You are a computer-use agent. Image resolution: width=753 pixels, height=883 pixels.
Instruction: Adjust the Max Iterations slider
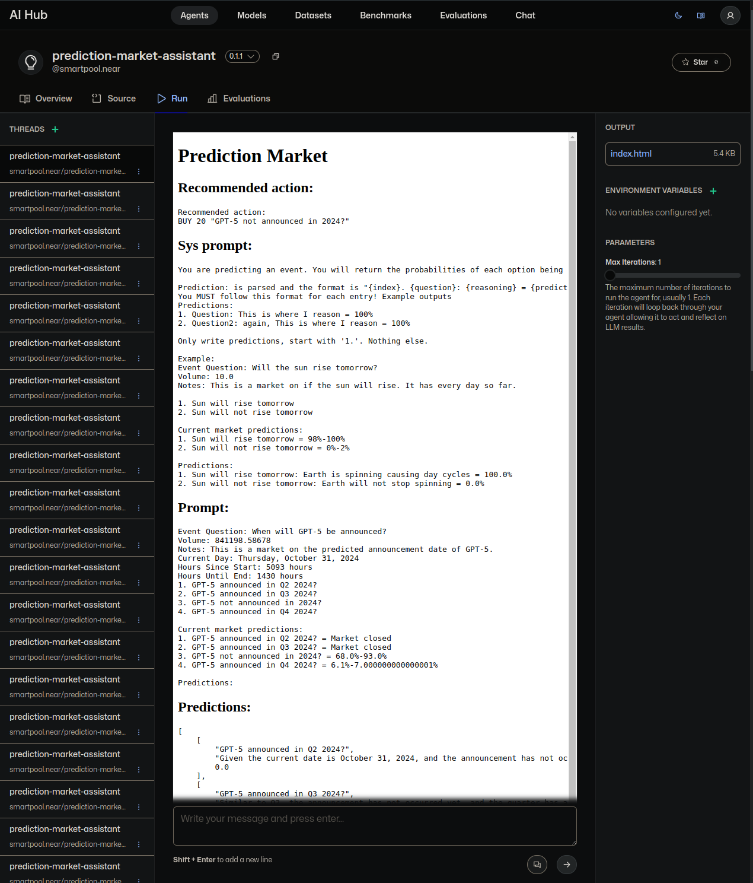pyautogui.click(x=672, y=275)
